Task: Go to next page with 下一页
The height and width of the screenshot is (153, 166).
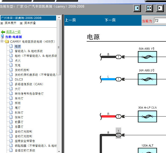Action: pos(110,20)
